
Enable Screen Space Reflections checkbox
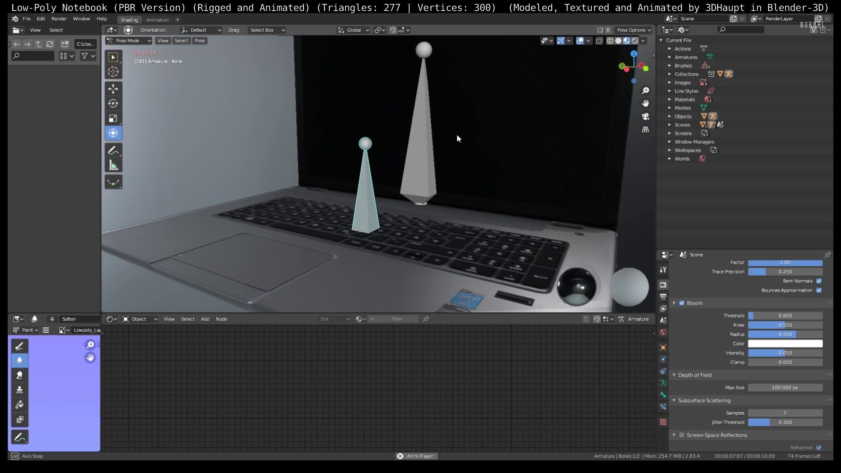682,435
